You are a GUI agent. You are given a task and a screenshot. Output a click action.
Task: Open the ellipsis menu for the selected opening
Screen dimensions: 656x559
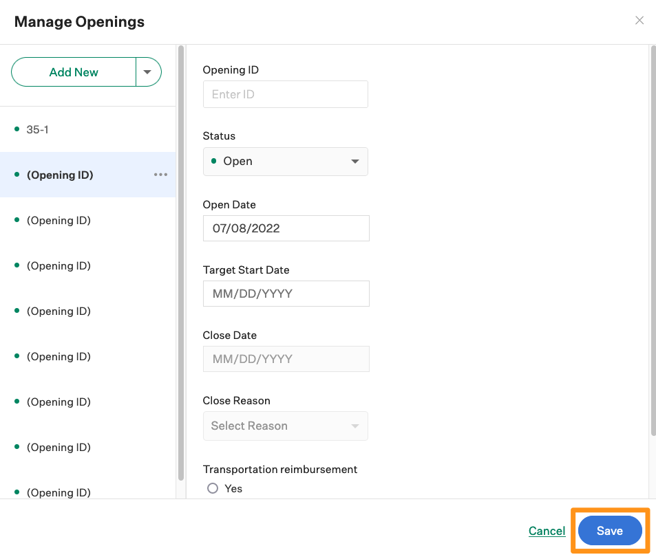tap(160, 175)
